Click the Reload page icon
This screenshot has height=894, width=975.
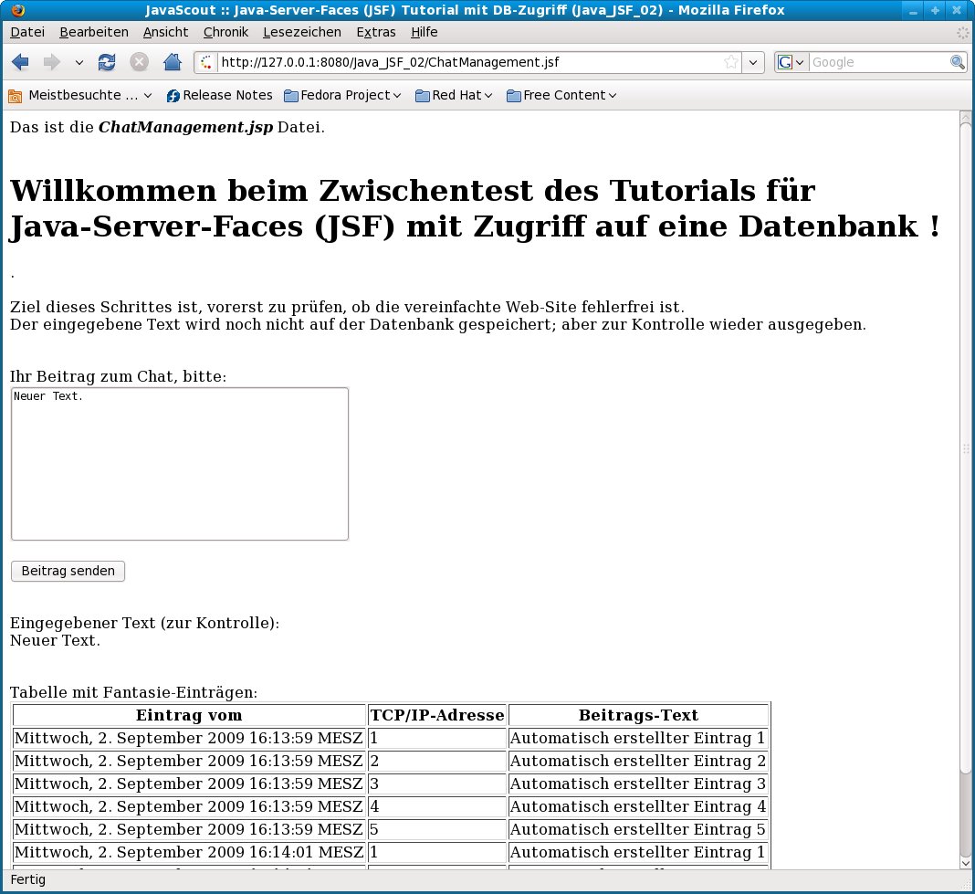click(107, 62)
